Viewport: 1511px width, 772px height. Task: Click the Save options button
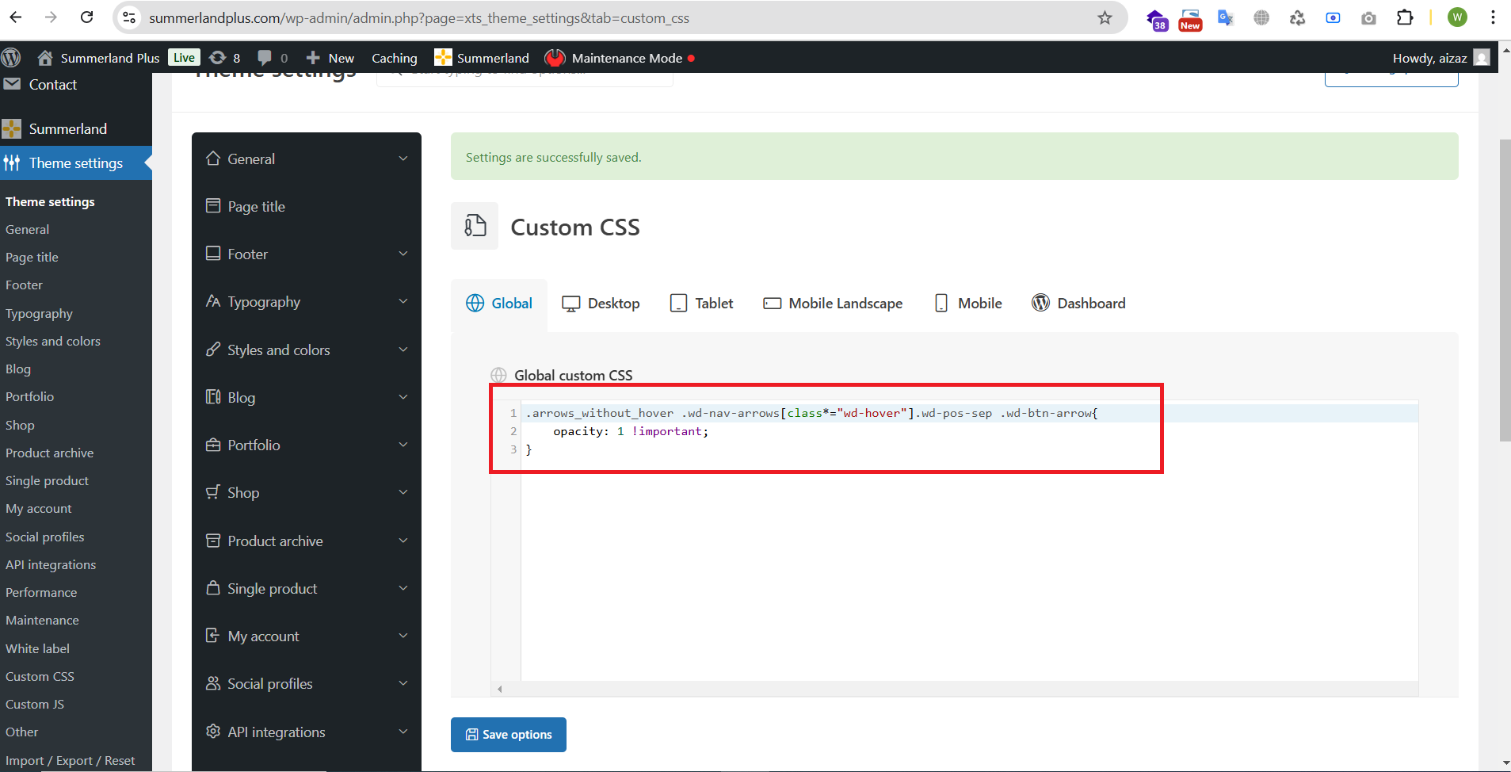pos(509,735)
